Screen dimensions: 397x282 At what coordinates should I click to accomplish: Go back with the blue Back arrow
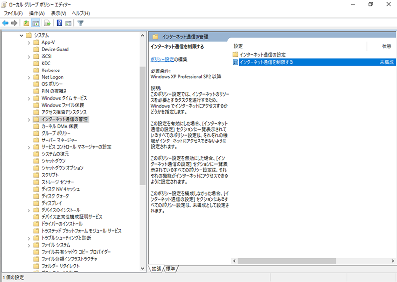(5, 23)
